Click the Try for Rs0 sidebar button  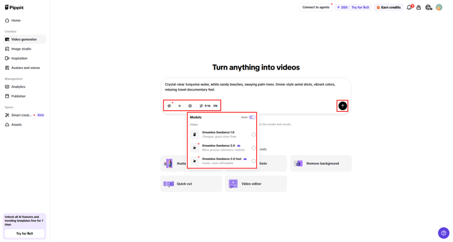click(x=25, y=233)
